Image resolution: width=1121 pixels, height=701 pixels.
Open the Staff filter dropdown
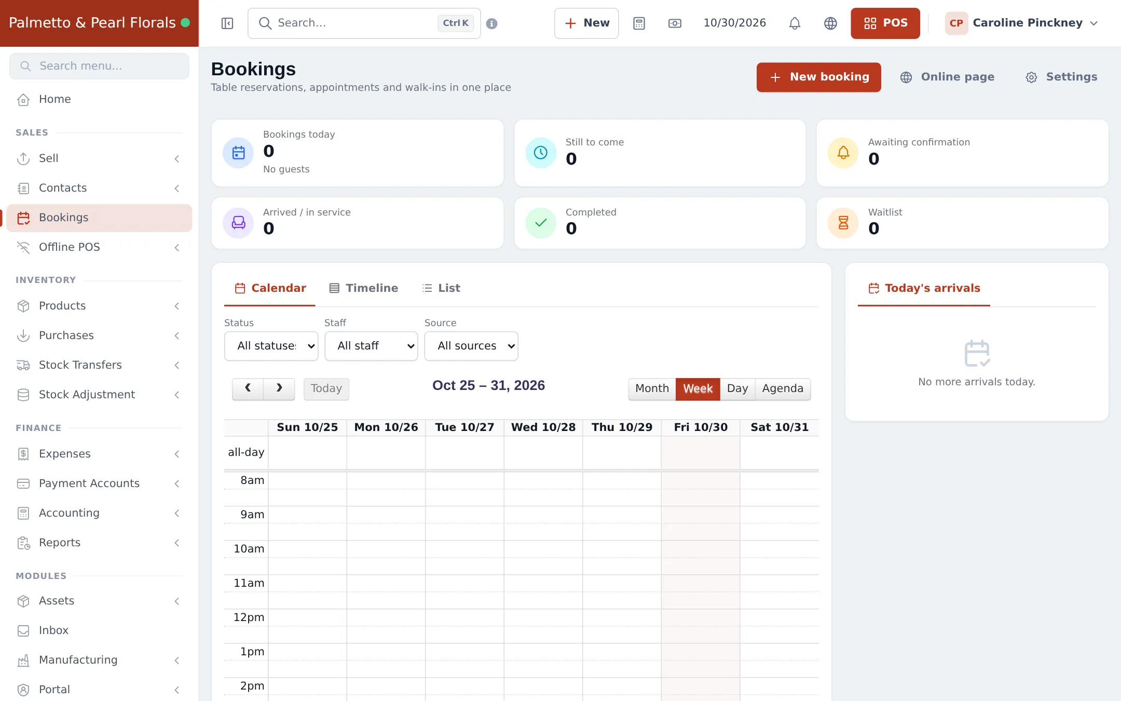[x=371, y=346]
